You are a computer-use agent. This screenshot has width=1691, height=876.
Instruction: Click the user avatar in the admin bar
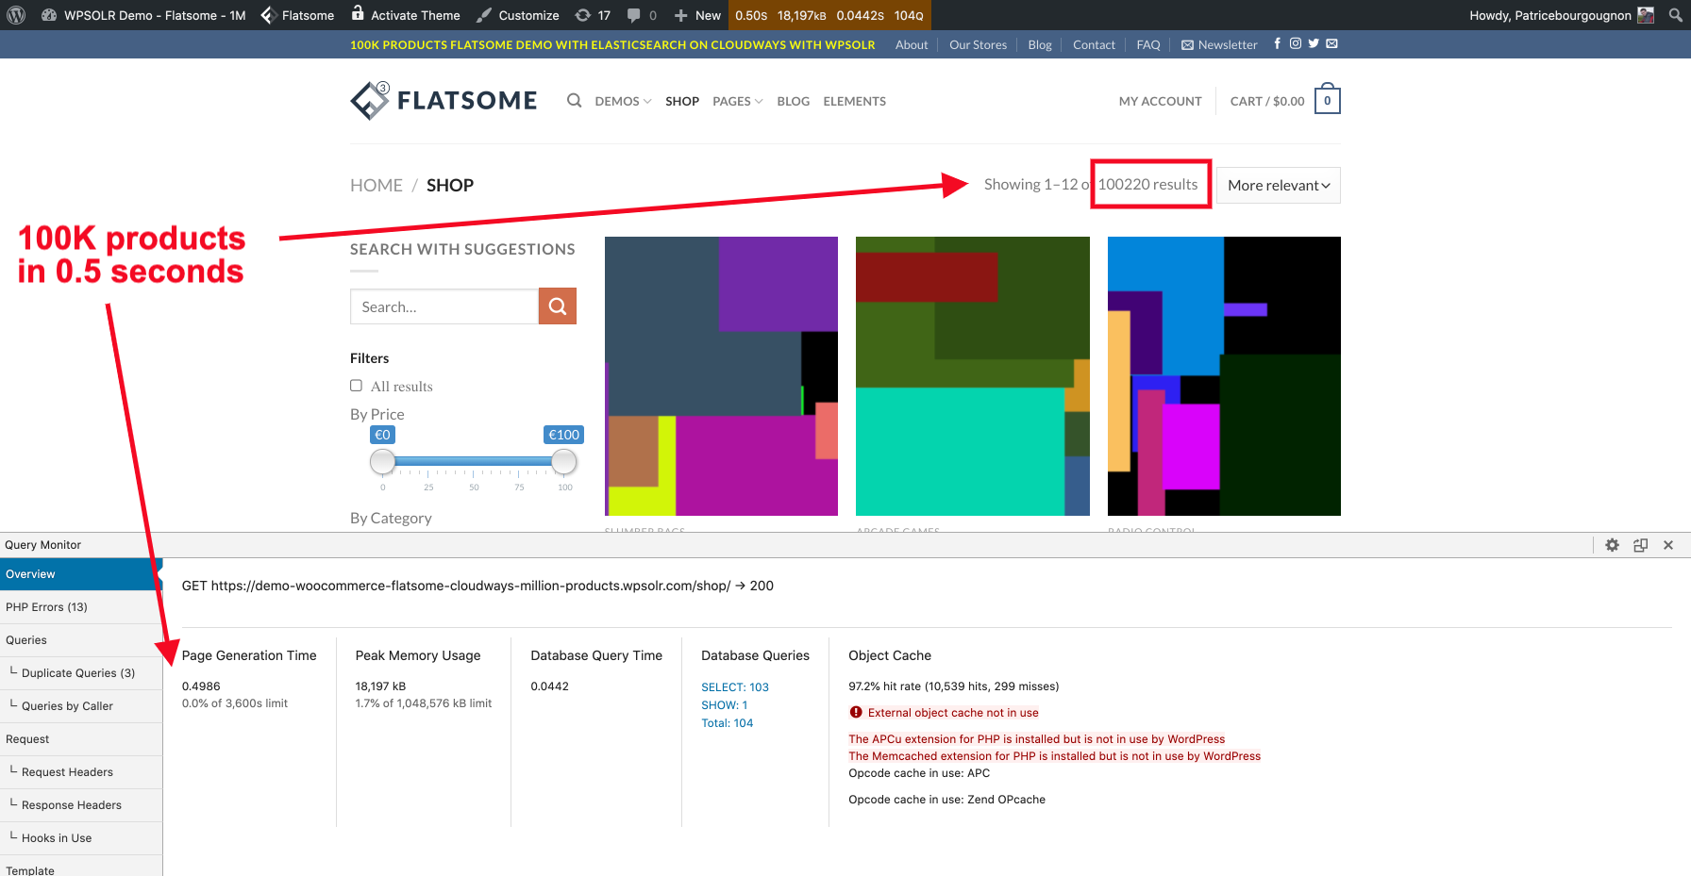coord(1646,15)
